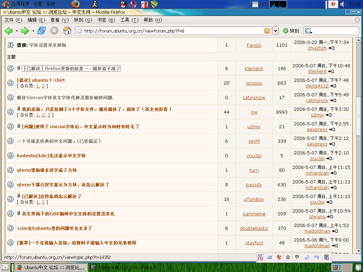363x272 pixels.
Task: Open the 智 input method selector on SCIM toolbar
Action: 279,257
